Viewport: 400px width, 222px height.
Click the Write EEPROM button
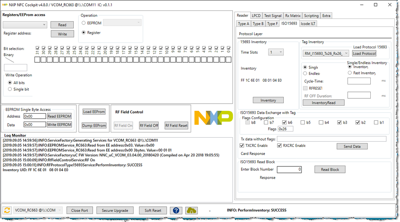59,124
